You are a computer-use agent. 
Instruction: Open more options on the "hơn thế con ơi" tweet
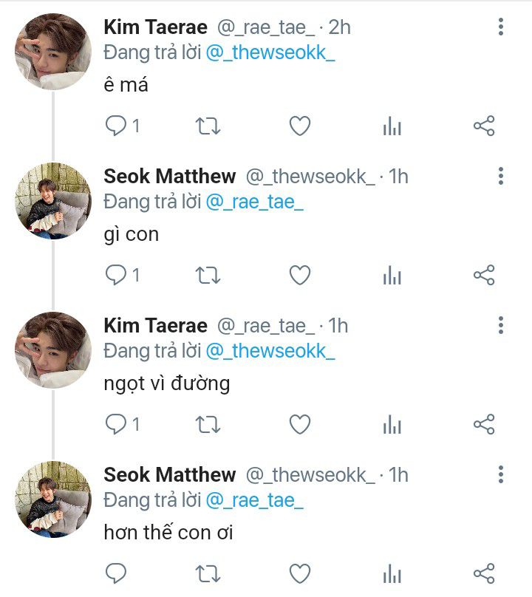pyautogui.click(x=501, y=474)
